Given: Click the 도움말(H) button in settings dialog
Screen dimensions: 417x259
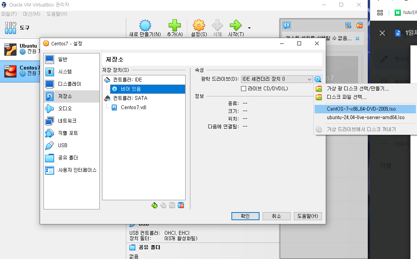Looking at the screenshot, I should pyautogui.click(x=308, y=216).
